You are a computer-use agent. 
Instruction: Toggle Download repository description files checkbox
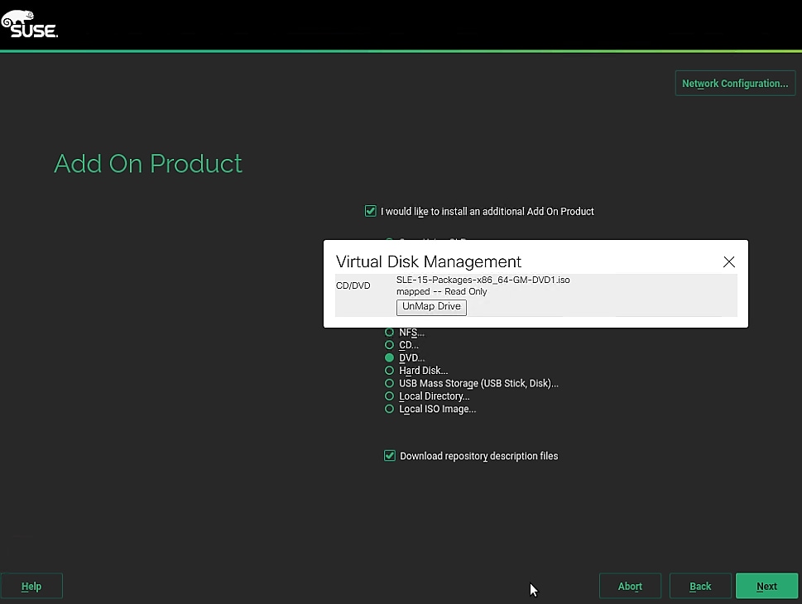pyautogui.click(x=390, y=456)
